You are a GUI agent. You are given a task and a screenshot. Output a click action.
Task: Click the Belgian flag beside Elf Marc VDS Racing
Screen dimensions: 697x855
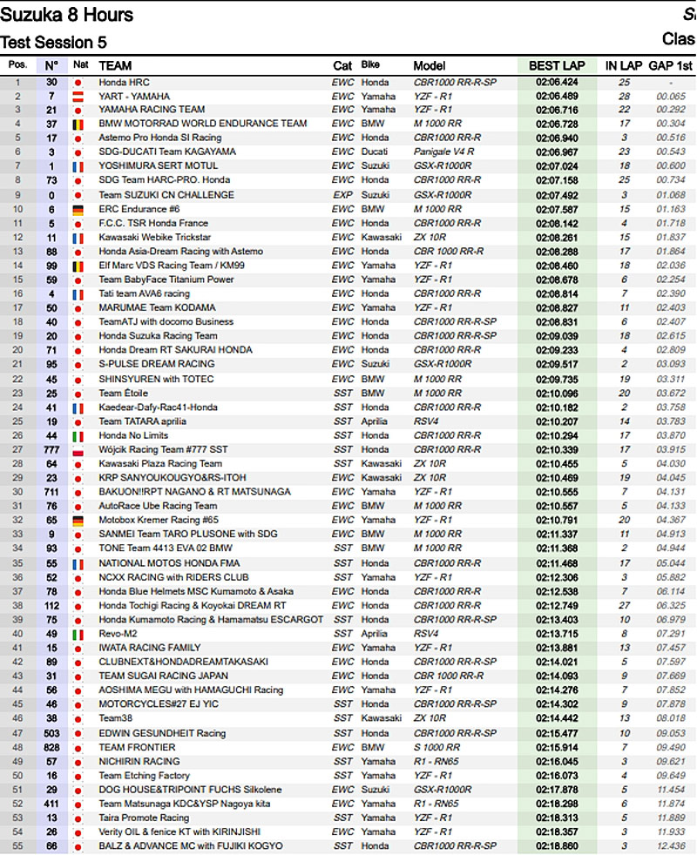click(80, 266)
